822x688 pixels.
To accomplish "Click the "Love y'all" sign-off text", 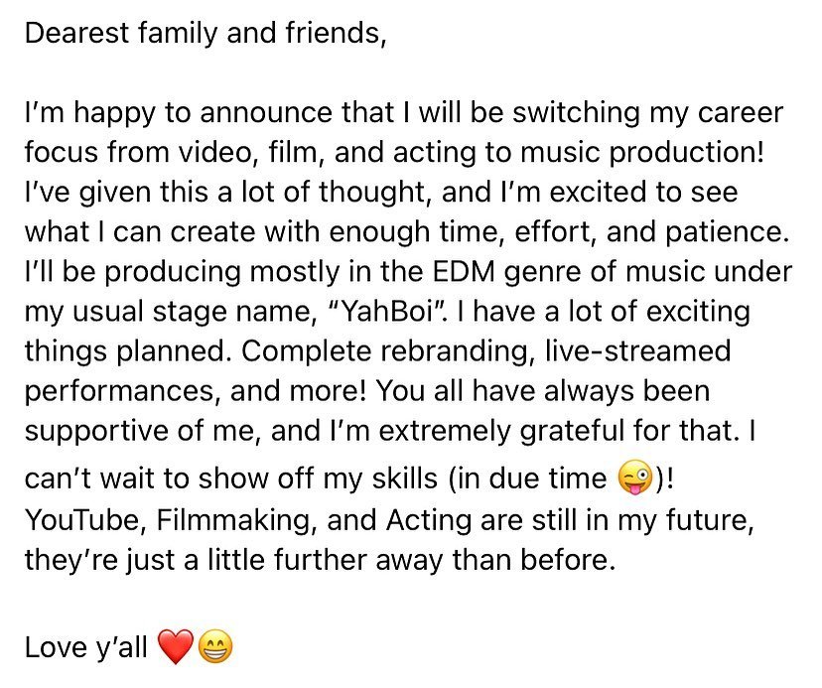I will pyautogui.click(x=86, y=647).
